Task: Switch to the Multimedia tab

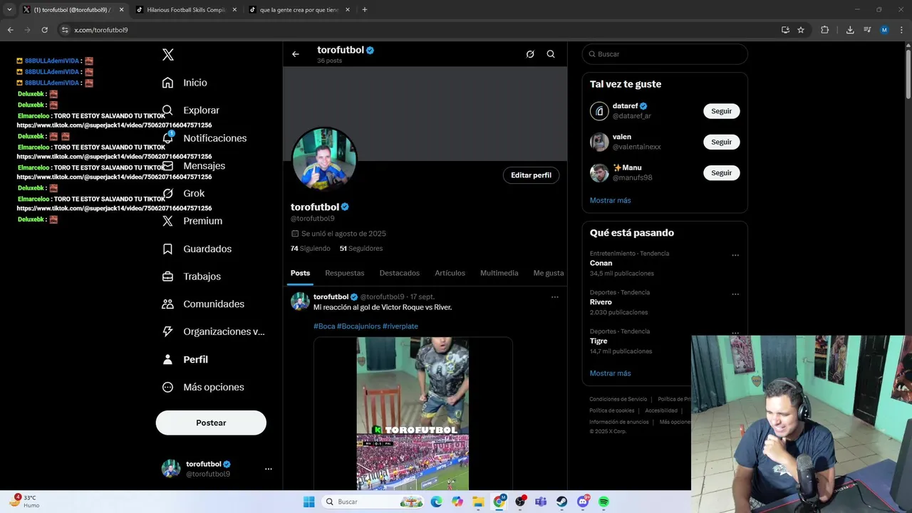Action: 499,273
